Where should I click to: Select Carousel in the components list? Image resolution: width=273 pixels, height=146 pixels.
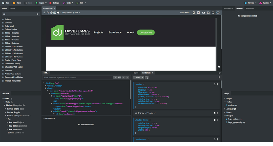9,70
